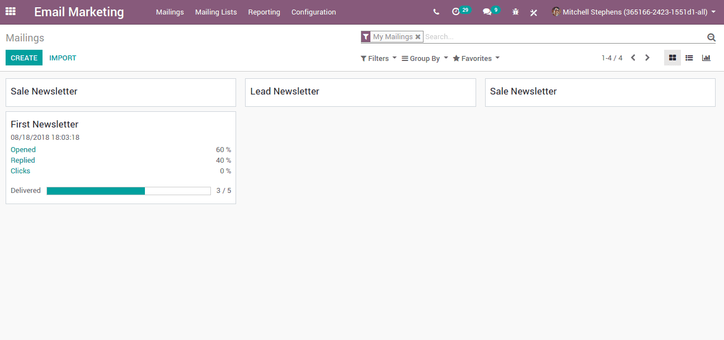The image size is (724, 340).
Task: Click the bug debug icon
Action: point(516,12)
